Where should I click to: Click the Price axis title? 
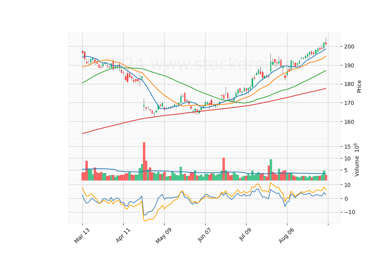click(x=359, y=87)
